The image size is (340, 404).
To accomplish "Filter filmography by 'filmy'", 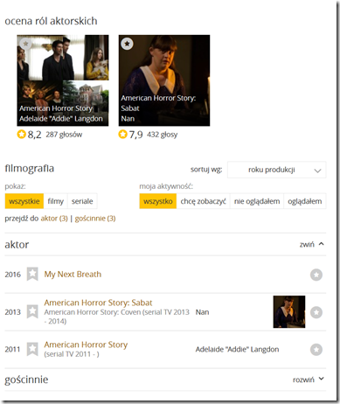I will pyautogui.click(x=55, y=201).
